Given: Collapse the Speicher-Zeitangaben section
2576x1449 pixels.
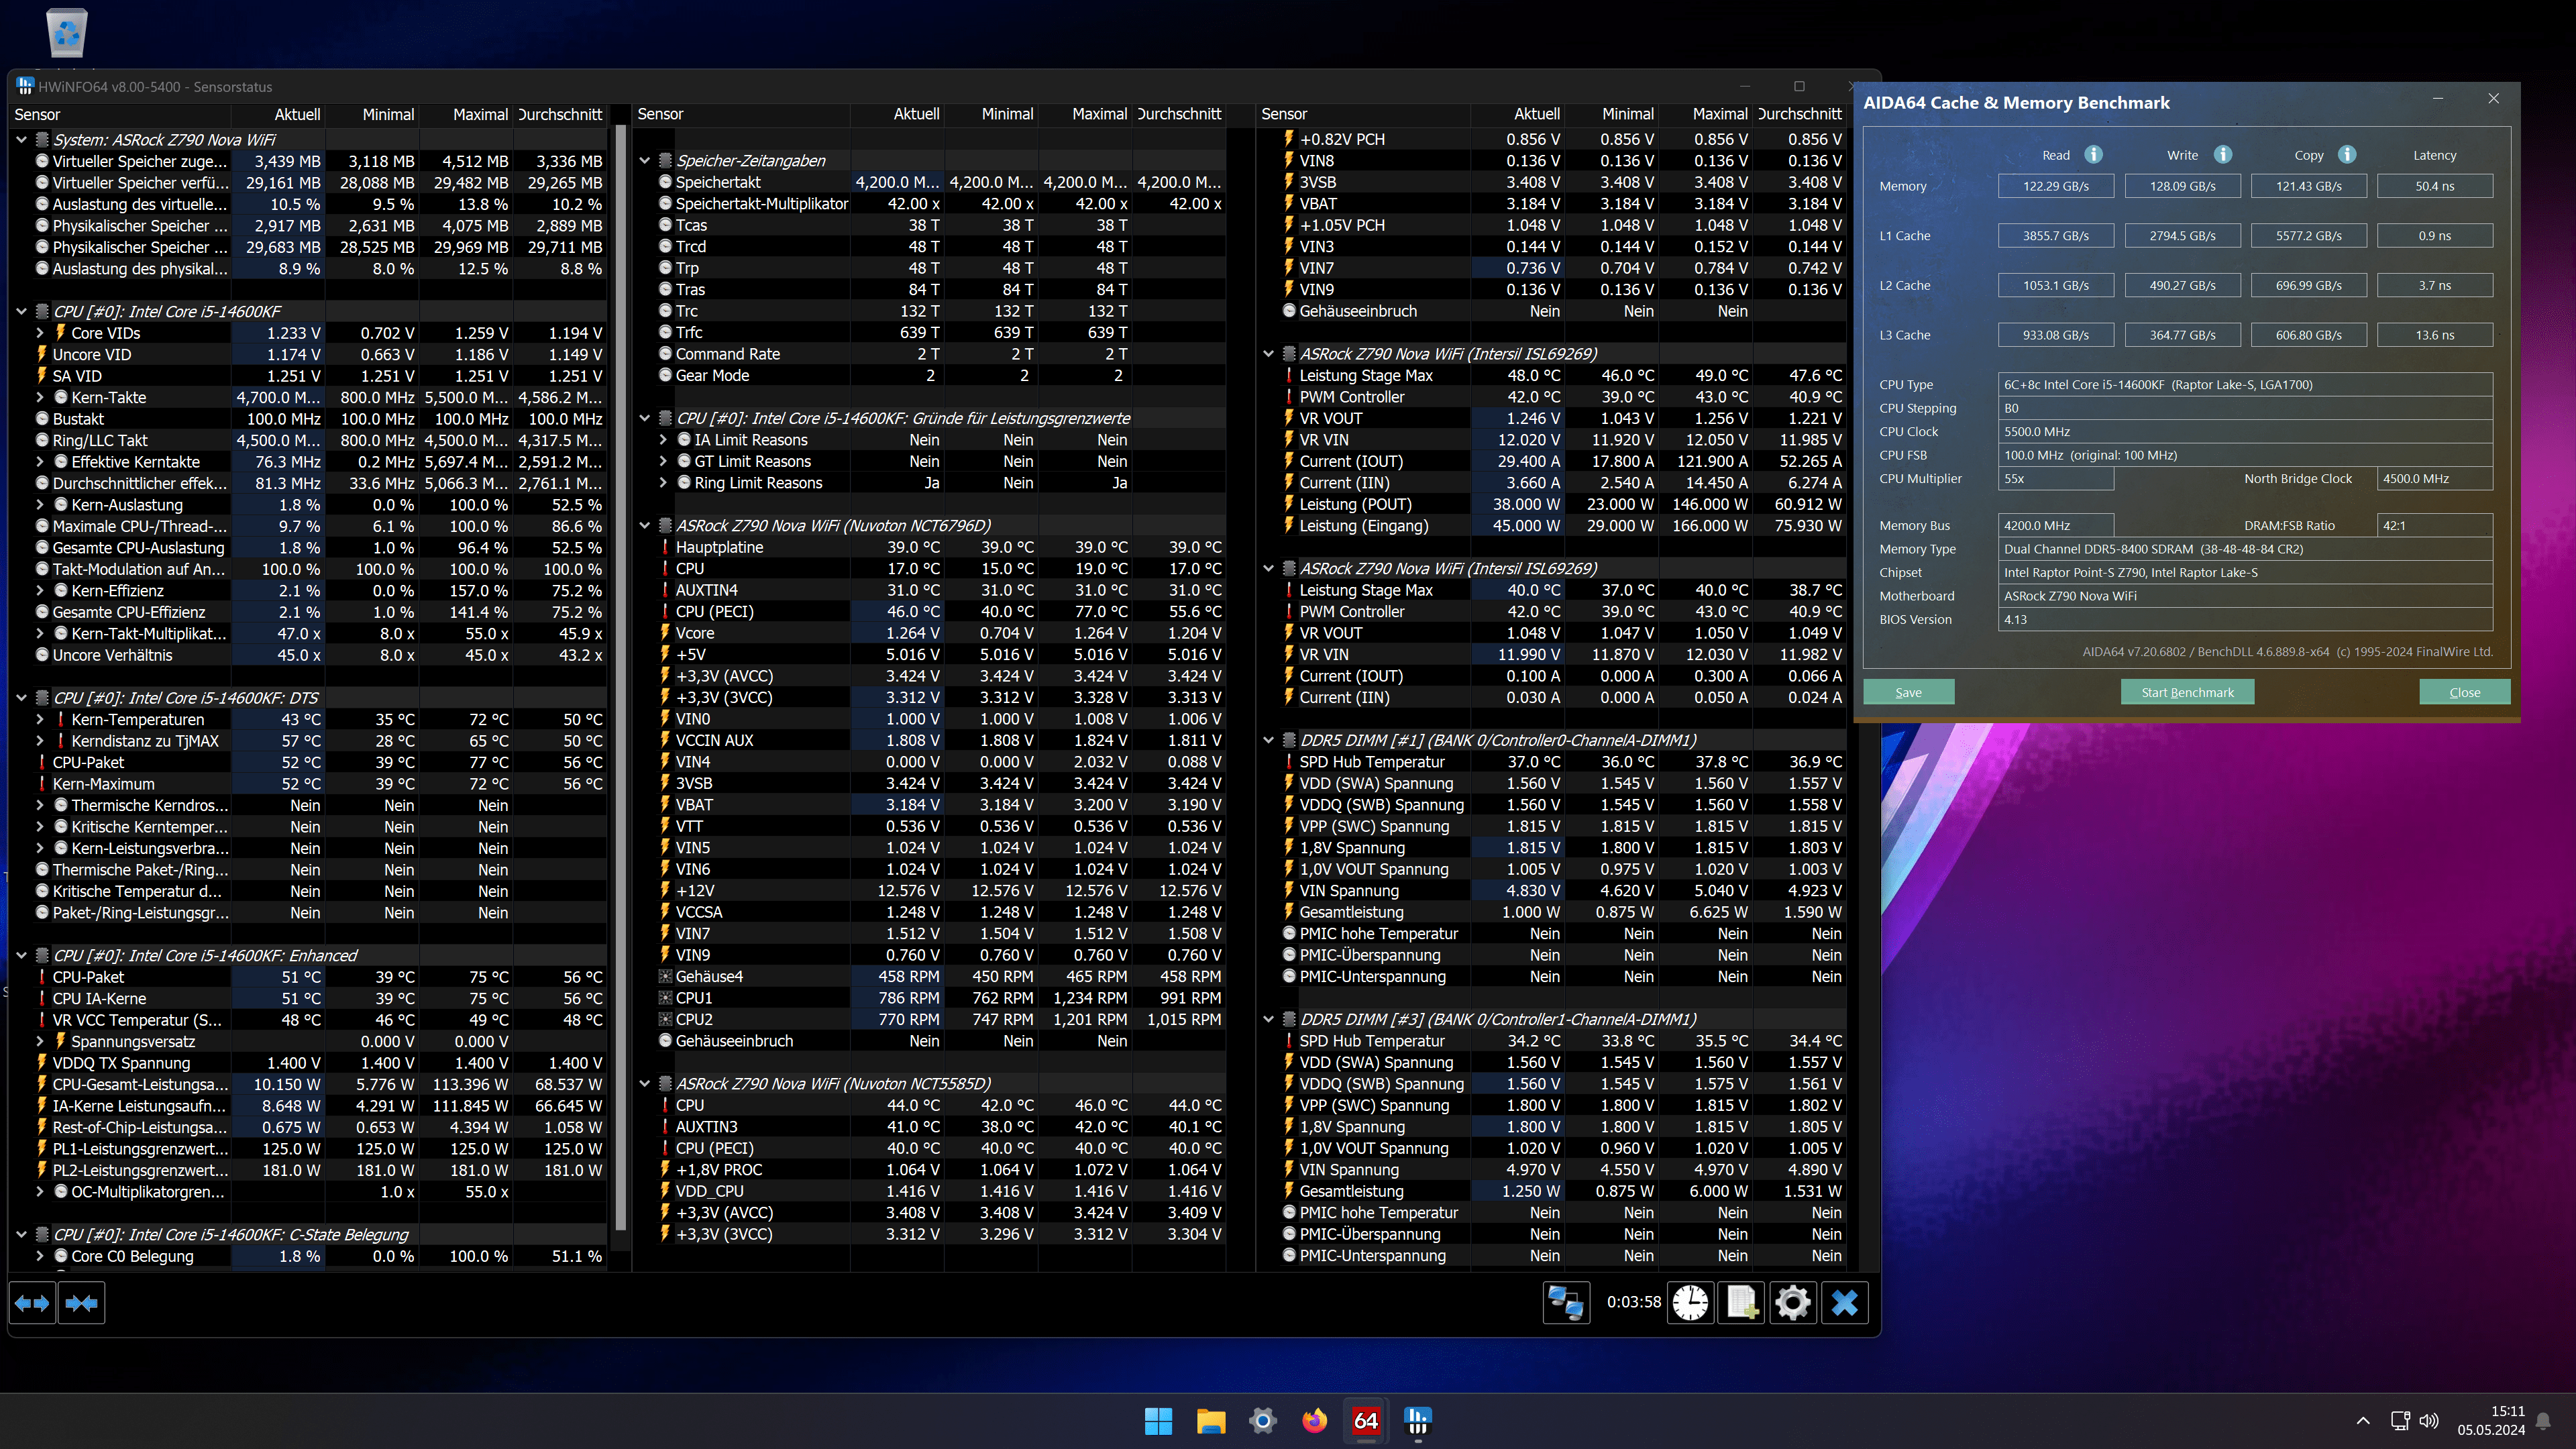Looking at the screenshot, I should (645, 161).
